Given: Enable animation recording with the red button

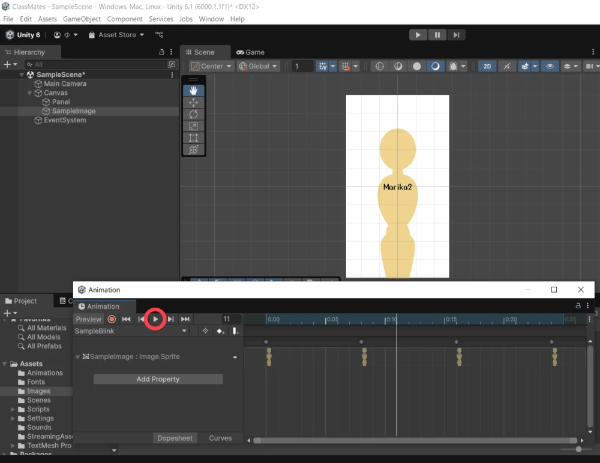Looking at the screenshot, I should pyautogui.click(x=112, y=319).
